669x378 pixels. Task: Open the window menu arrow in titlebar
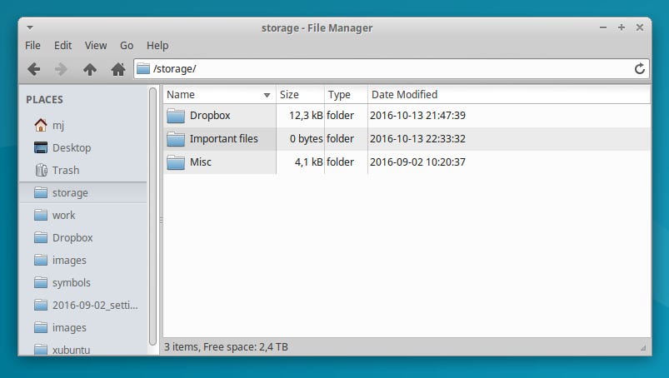click(30, 27)
